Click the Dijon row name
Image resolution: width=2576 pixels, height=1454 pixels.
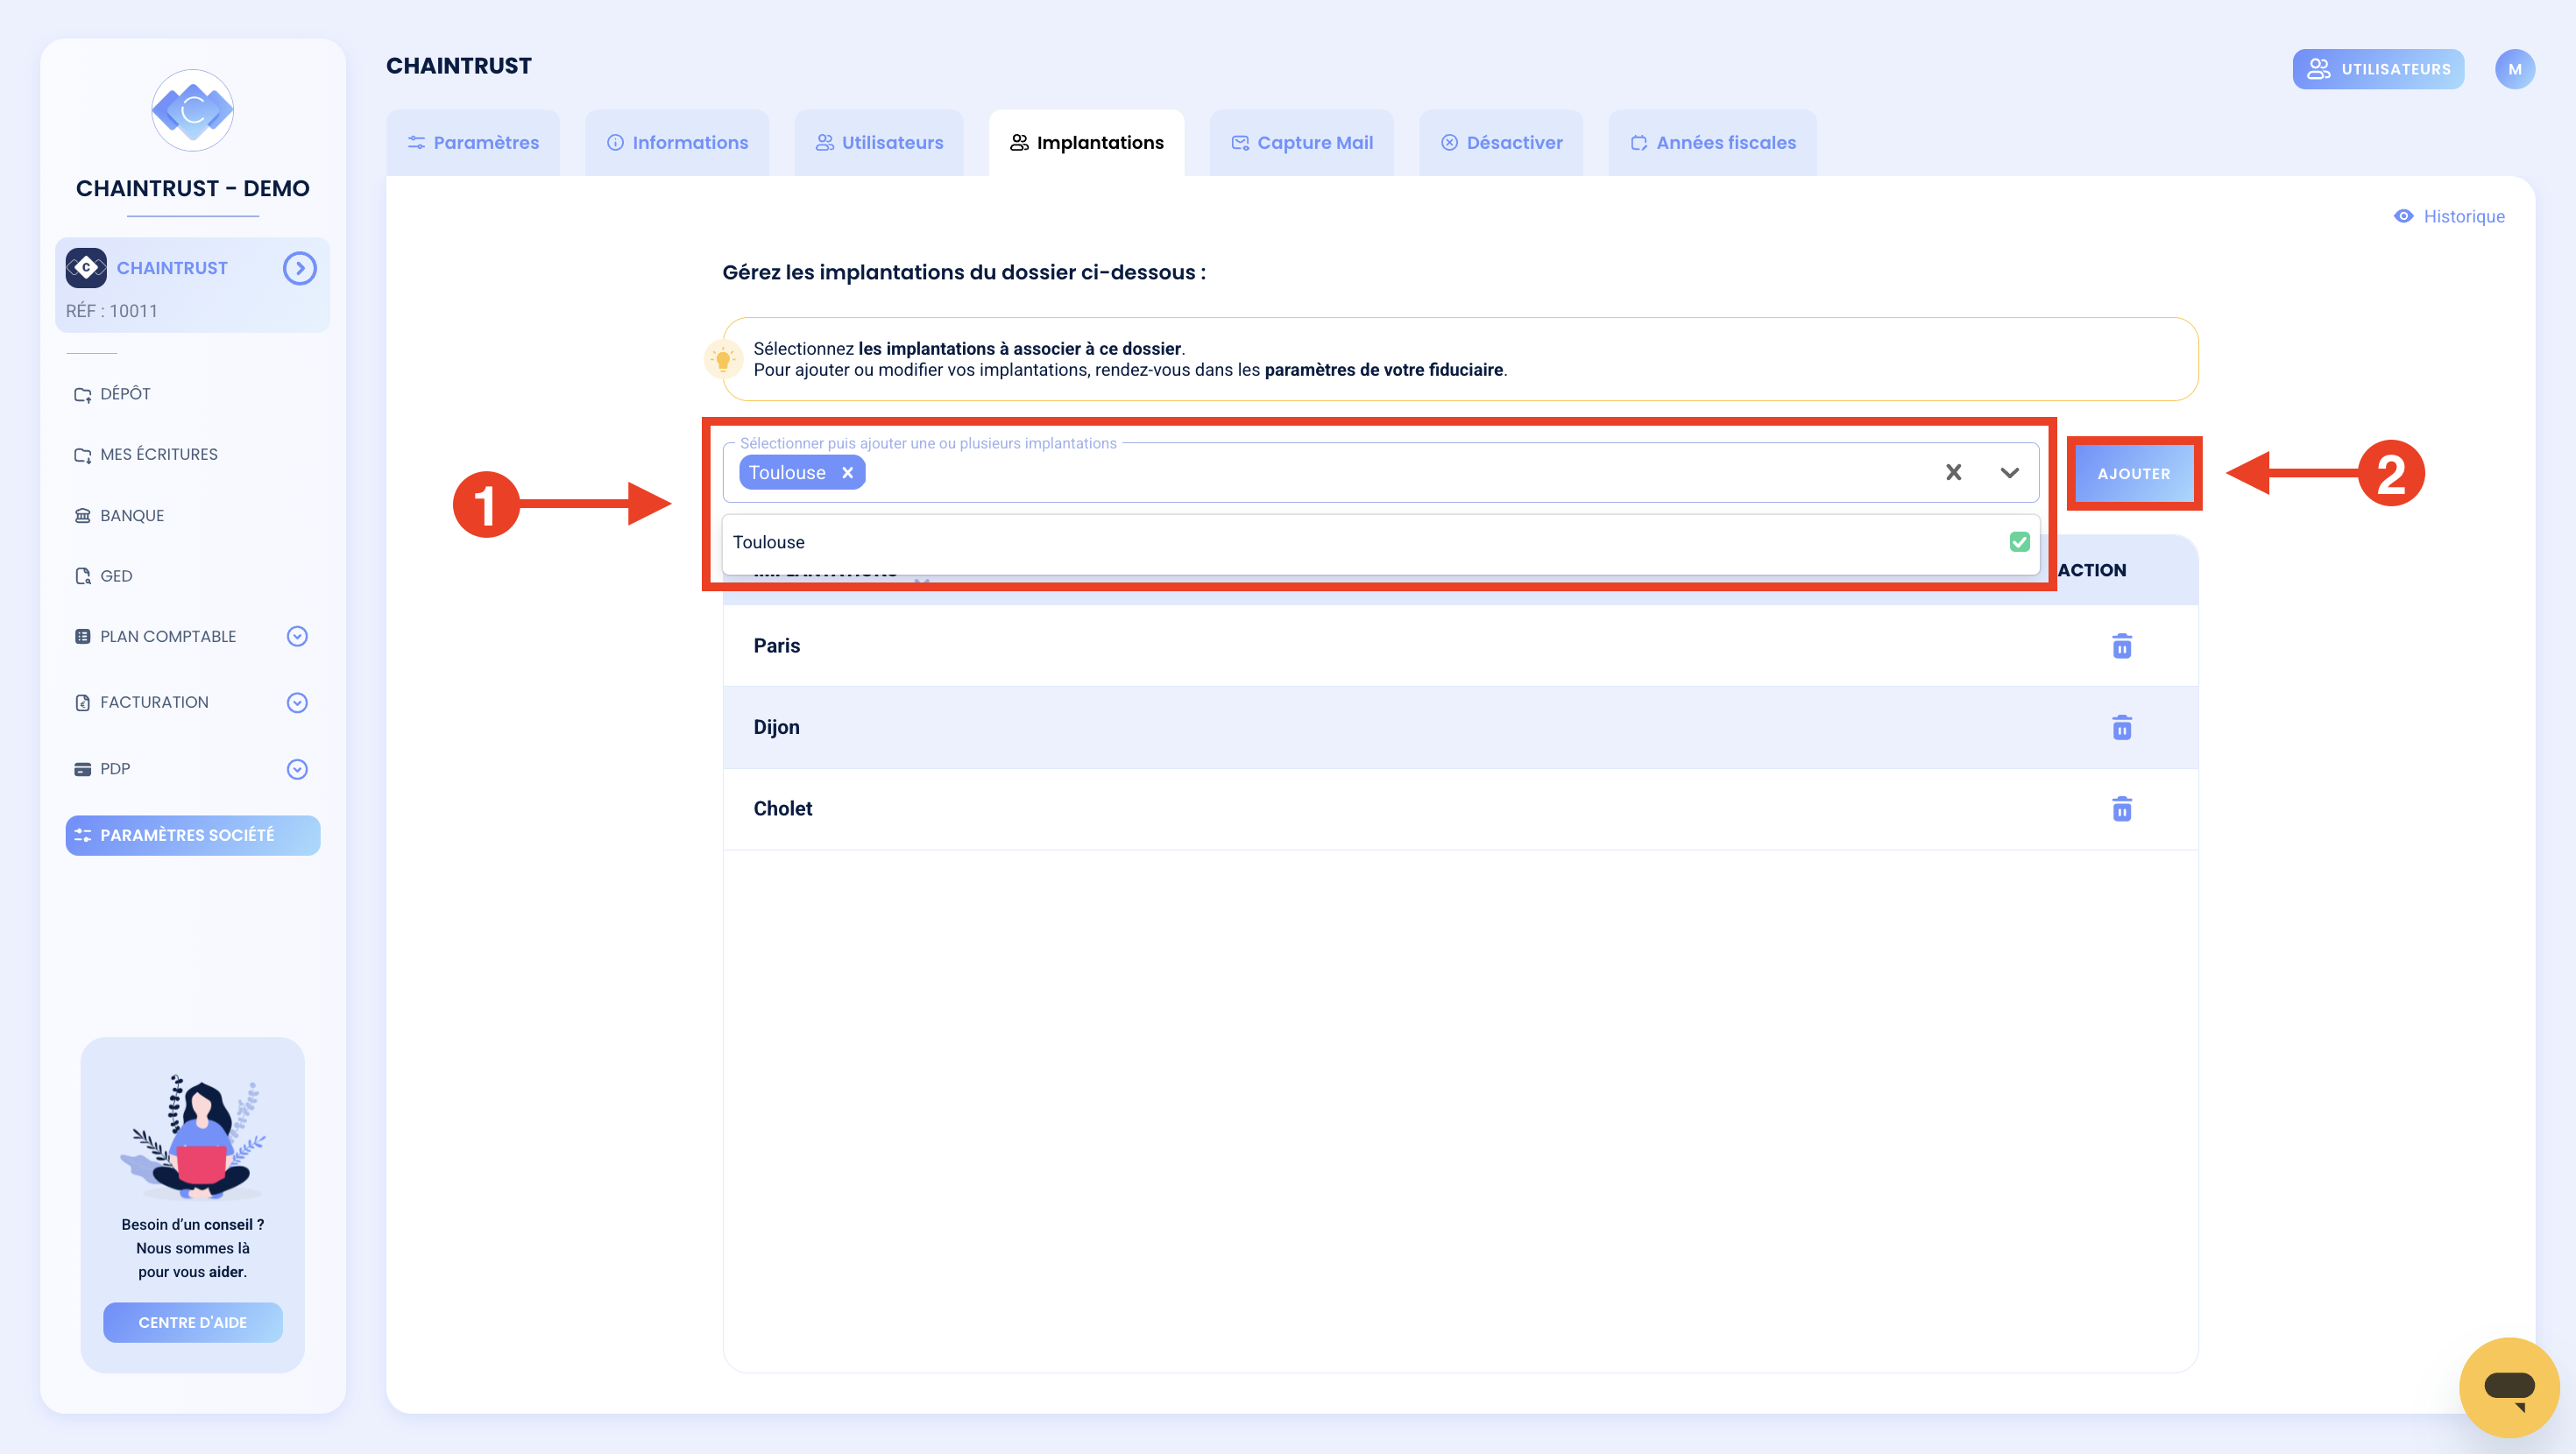pyautogui.click(x=776, y=727)
